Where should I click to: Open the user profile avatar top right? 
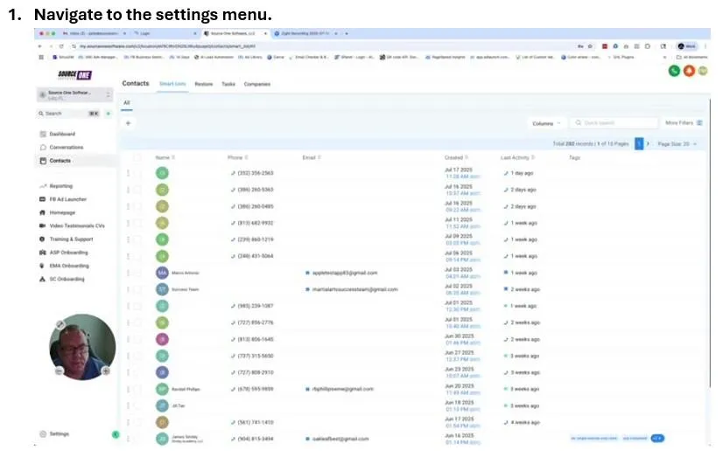click(703, 71)
